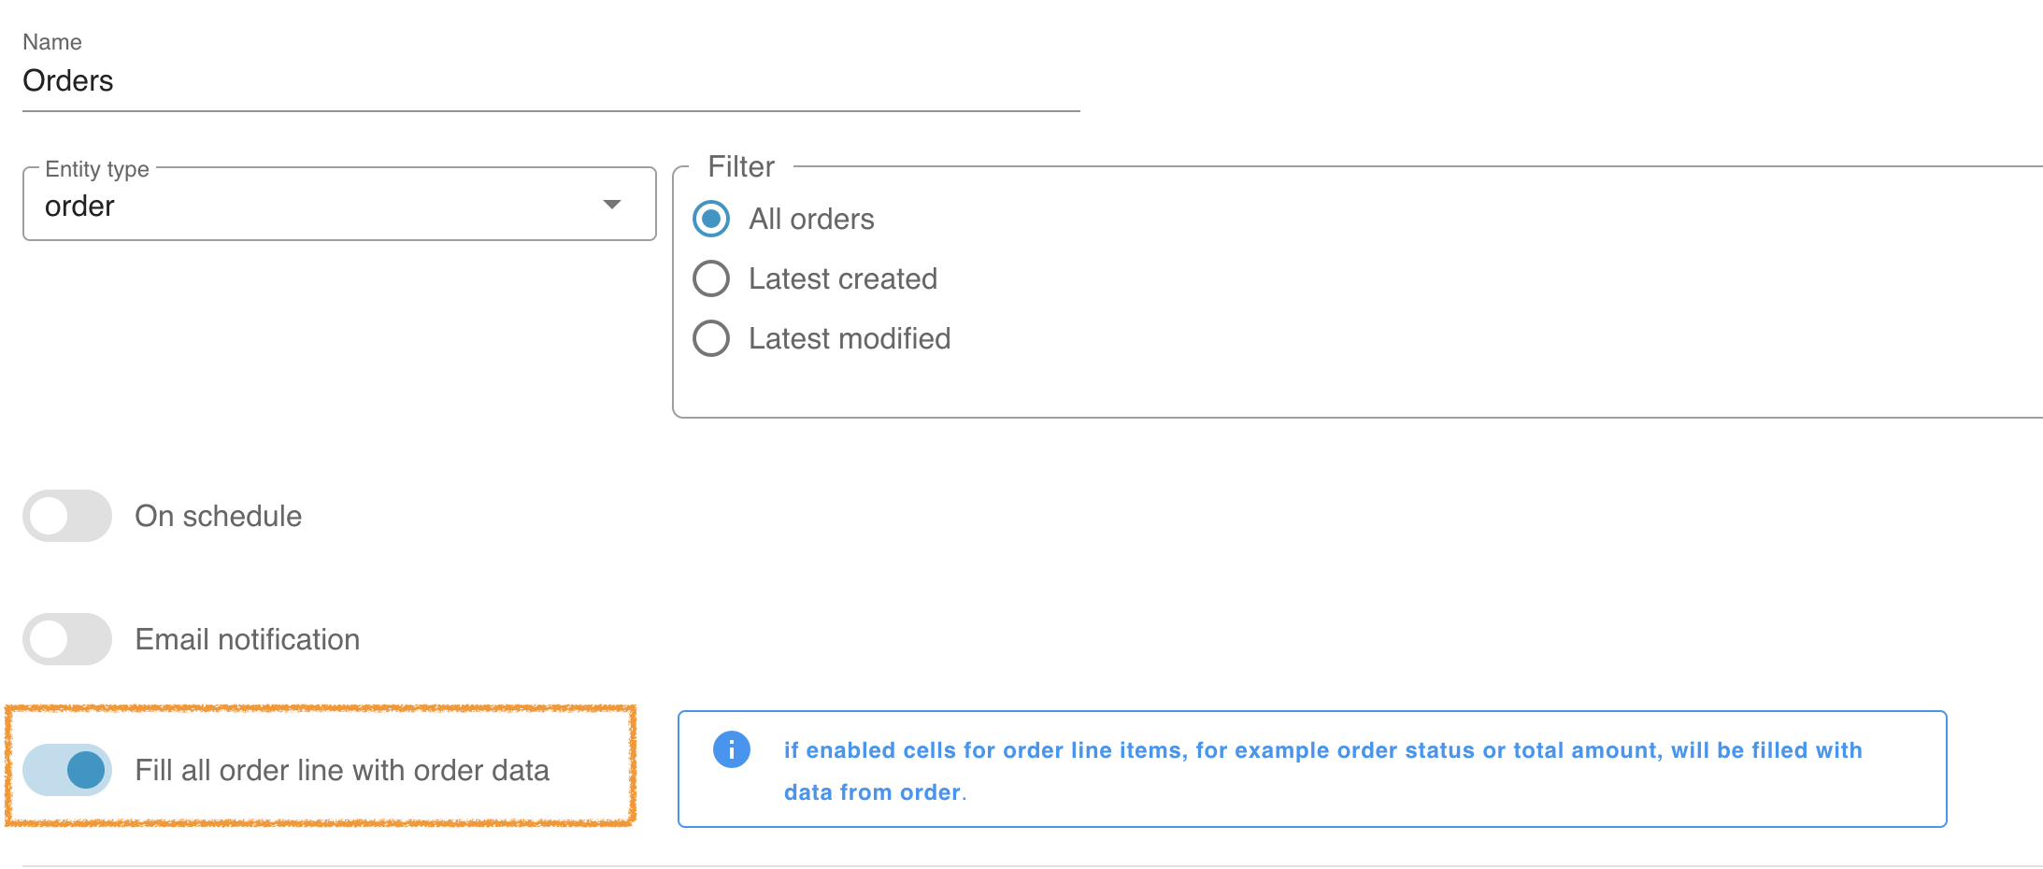Enable the On schedule toggle switch
Screen dimensions: 2043x869
point(67,516)
